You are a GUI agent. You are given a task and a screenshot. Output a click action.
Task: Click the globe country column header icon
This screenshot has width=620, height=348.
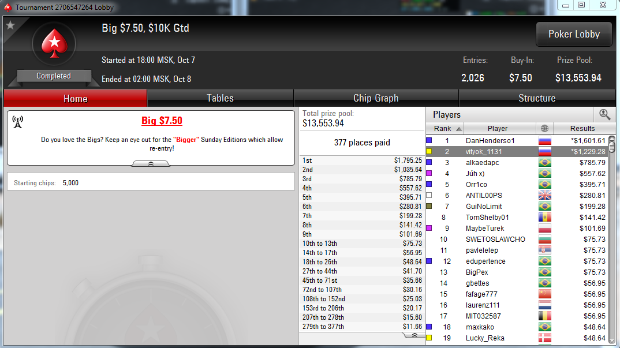tap(544, 129)
